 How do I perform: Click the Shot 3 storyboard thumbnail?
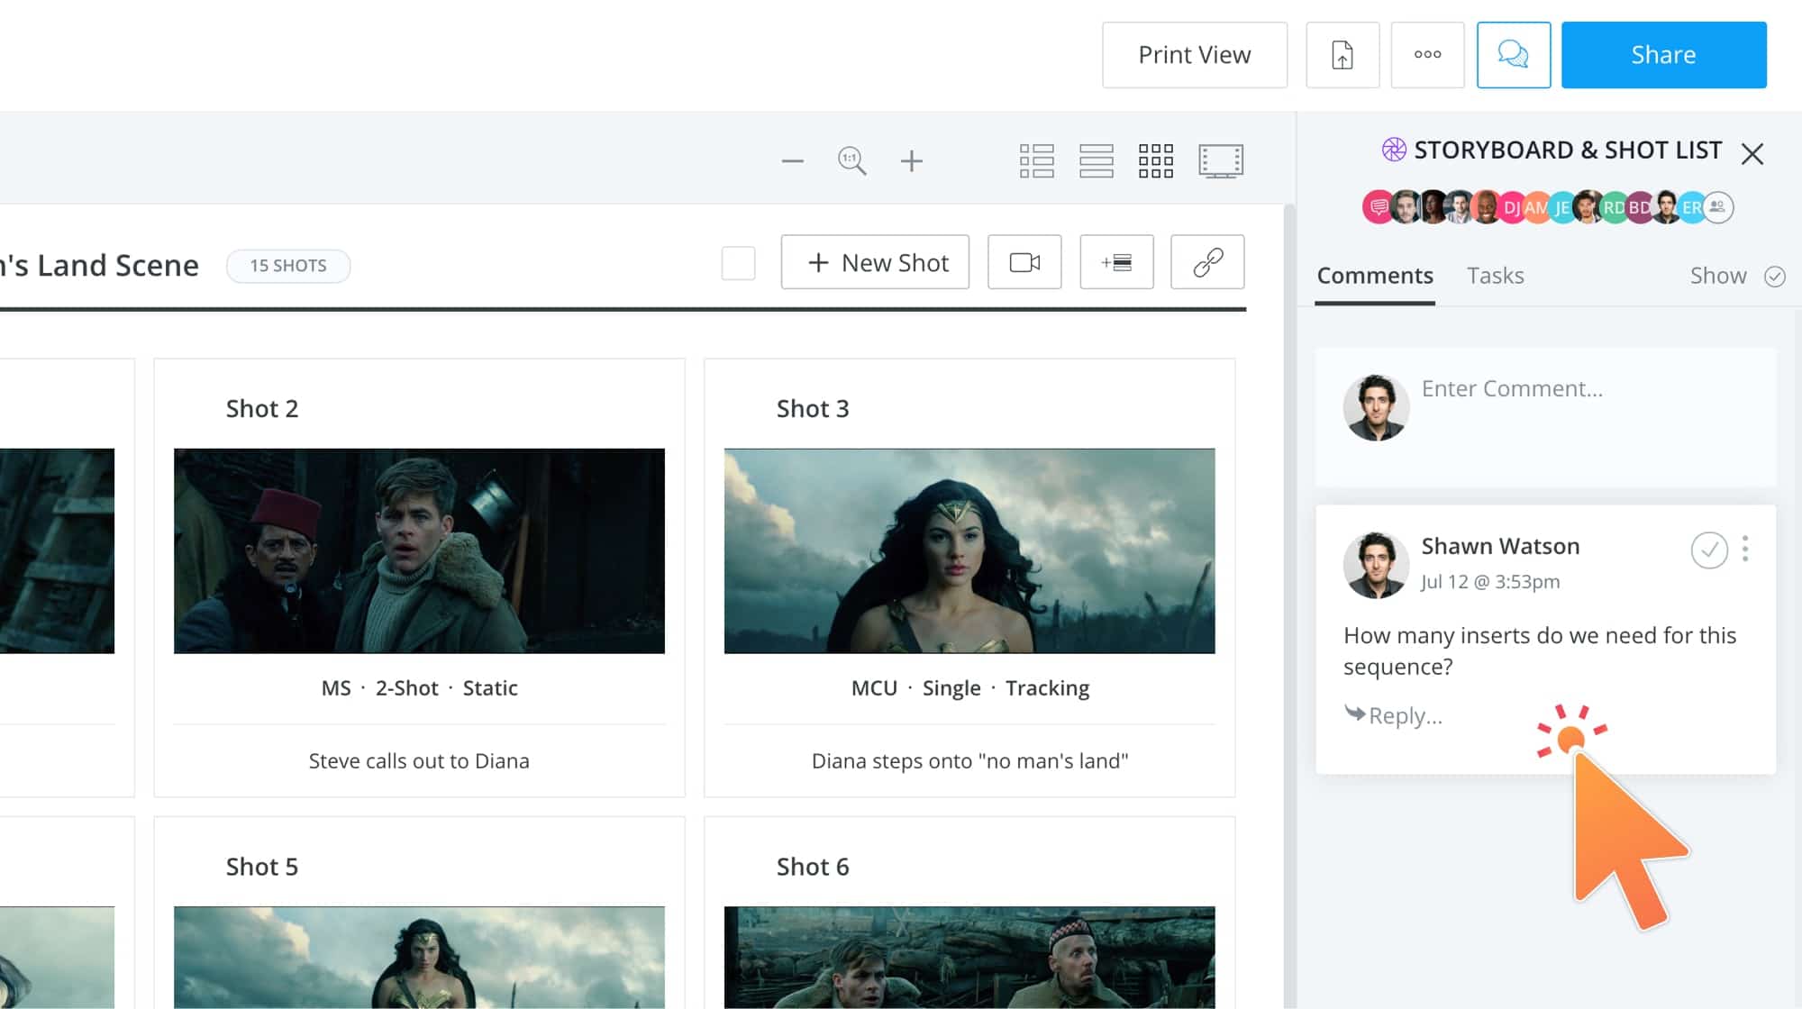[969, 551]
